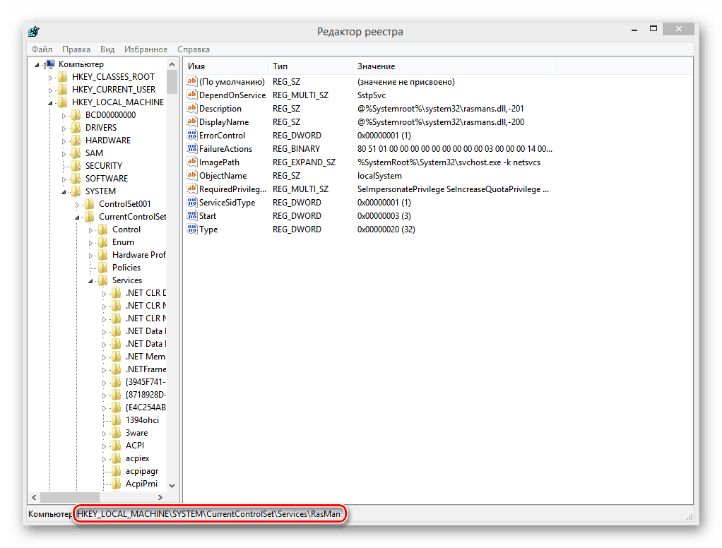Click the string icon of Description value
This screenshot has width=722, height=548.
coord(192,108)
